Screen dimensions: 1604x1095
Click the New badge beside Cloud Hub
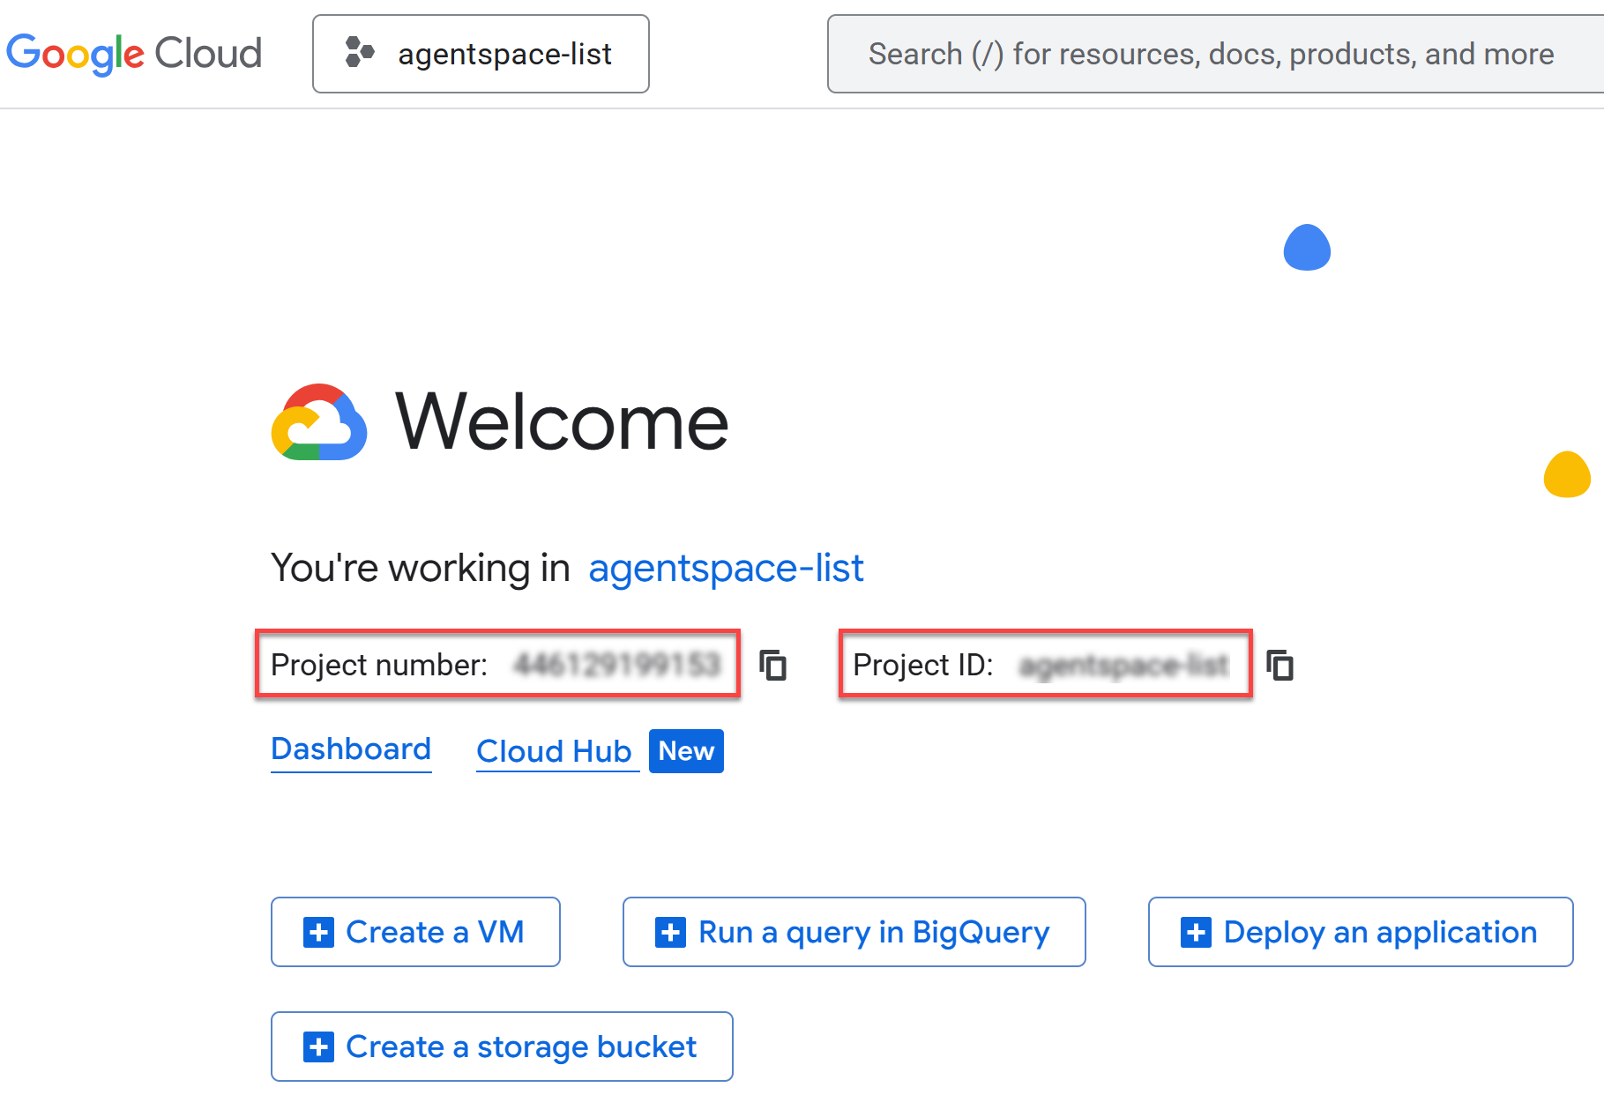pyautogui.click(x=686, y=751)
